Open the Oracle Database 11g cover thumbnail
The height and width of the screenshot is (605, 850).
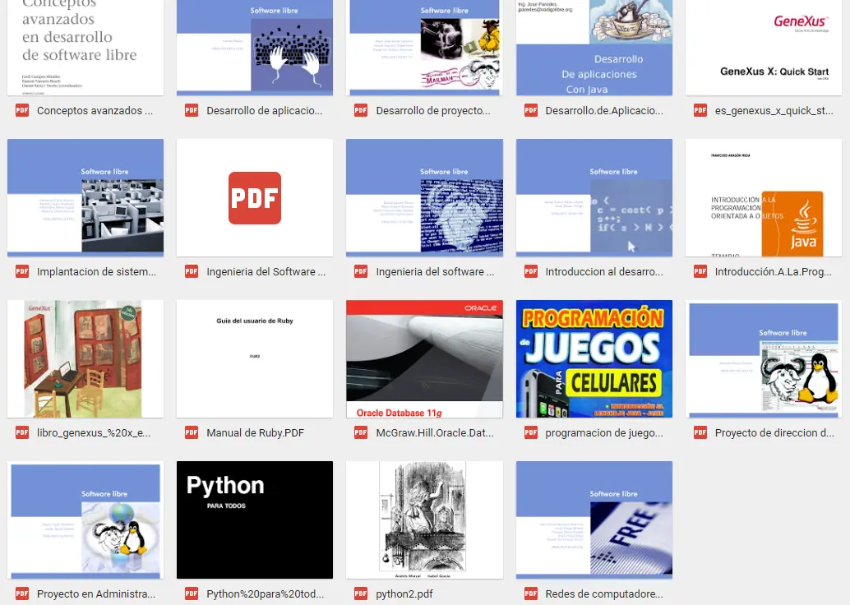(x=424, y=358)
